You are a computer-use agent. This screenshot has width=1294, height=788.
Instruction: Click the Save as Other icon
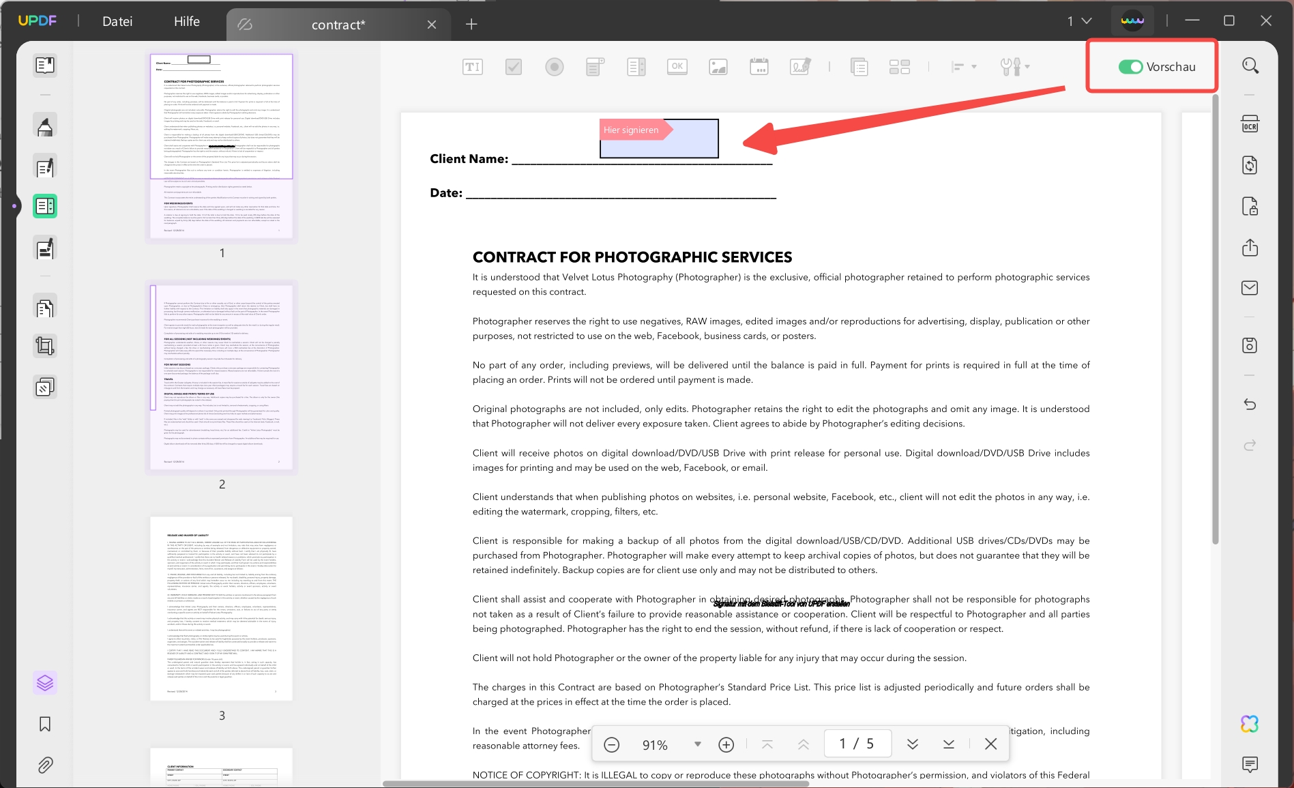(x=1250, y=345)
